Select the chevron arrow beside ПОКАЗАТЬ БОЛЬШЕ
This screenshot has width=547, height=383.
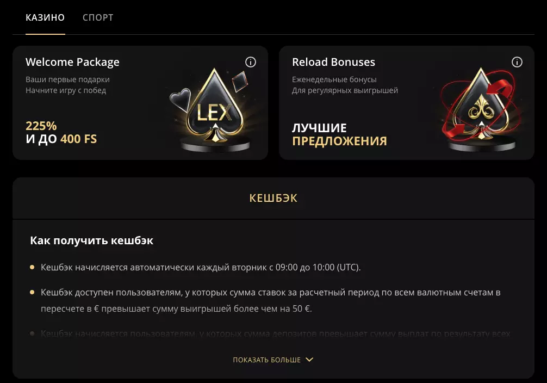(x=309, y=360)
